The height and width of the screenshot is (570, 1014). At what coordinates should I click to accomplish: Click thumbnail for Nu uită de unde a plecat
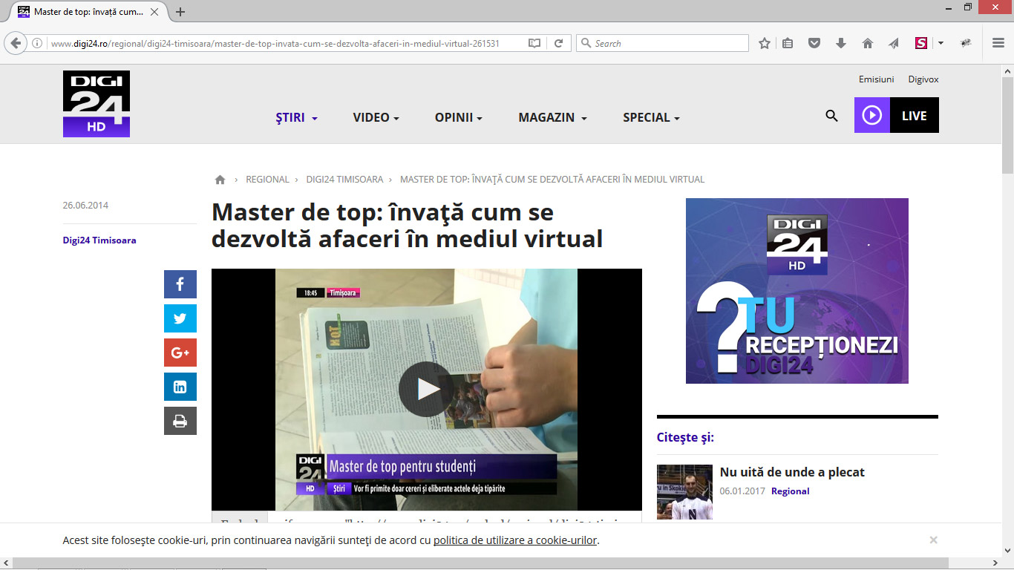[x=684, y=492]
